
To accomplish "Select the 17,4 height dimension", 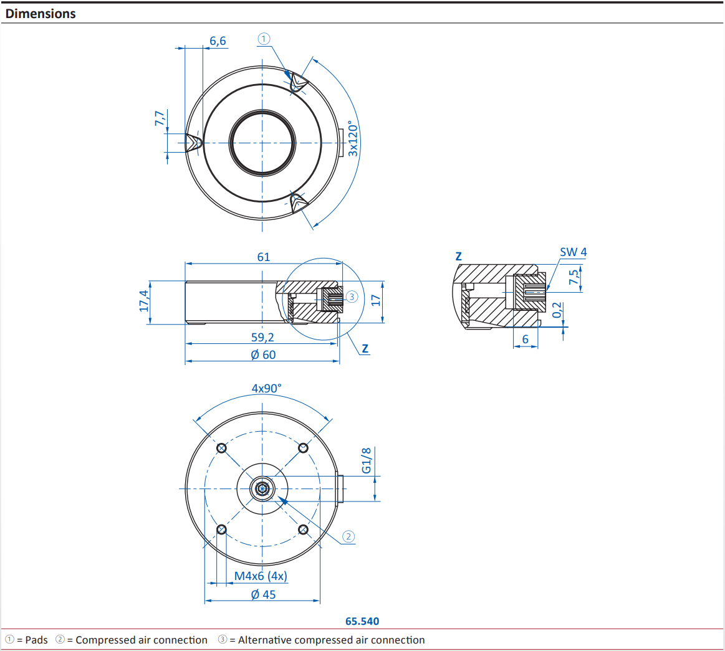I will [145, 301].
